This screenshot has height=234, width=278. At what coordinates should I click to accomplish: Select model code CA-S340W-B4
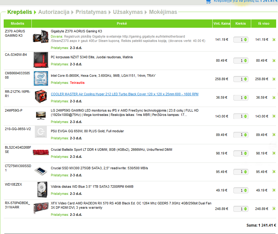[16, 55]
